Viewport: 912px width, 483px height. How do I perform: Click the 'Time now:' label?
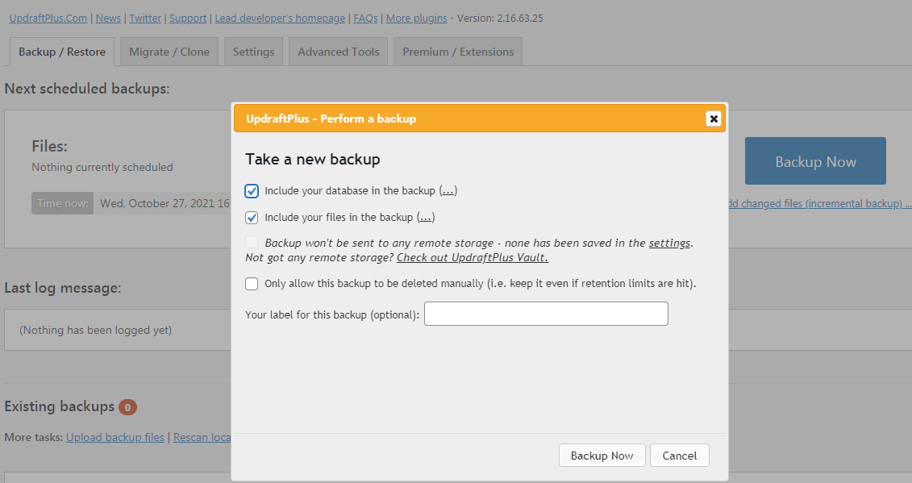coord(62,204)
